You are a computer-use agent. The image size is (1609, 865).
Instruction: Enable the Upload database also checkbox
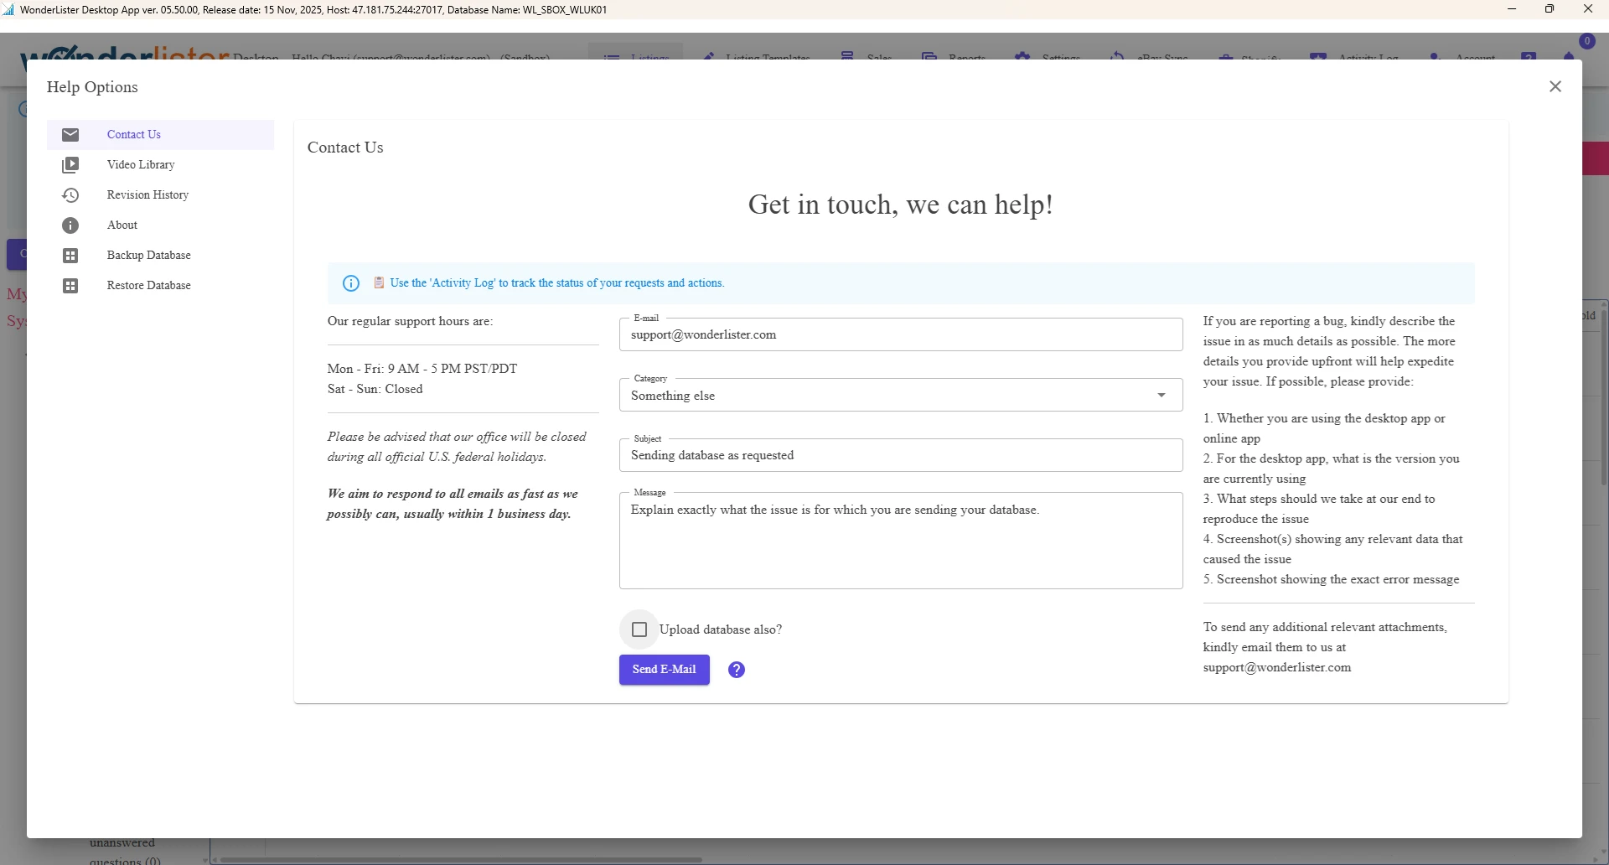(x=639, y=629)
